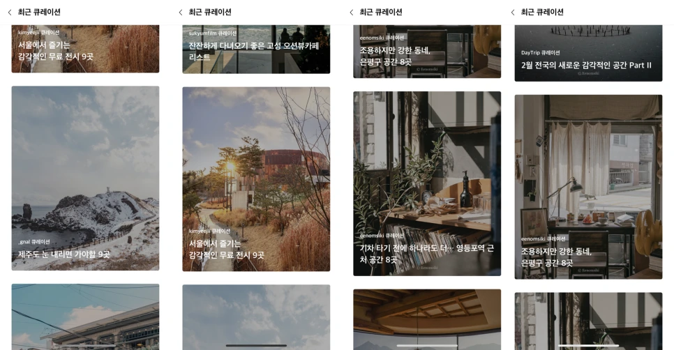674x350 pixels.
Task: Tap the sukyumfilm 큐레이션 curator label
Action: pyautogui.click(x=213, y=33)
